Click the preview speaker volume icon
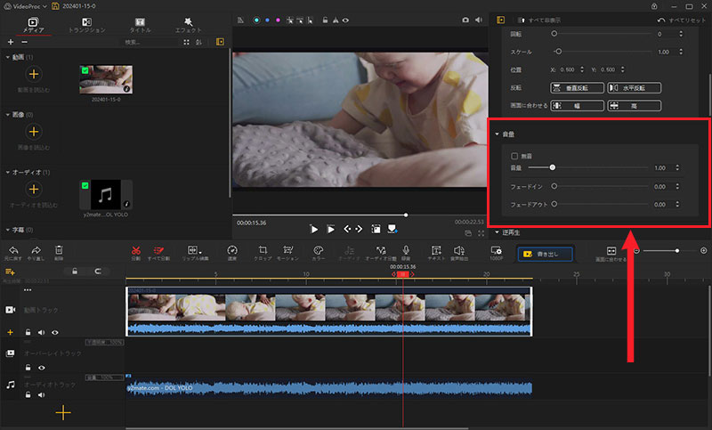The height and width of the screenshot is (430, 712). click(x=479, y=20)
